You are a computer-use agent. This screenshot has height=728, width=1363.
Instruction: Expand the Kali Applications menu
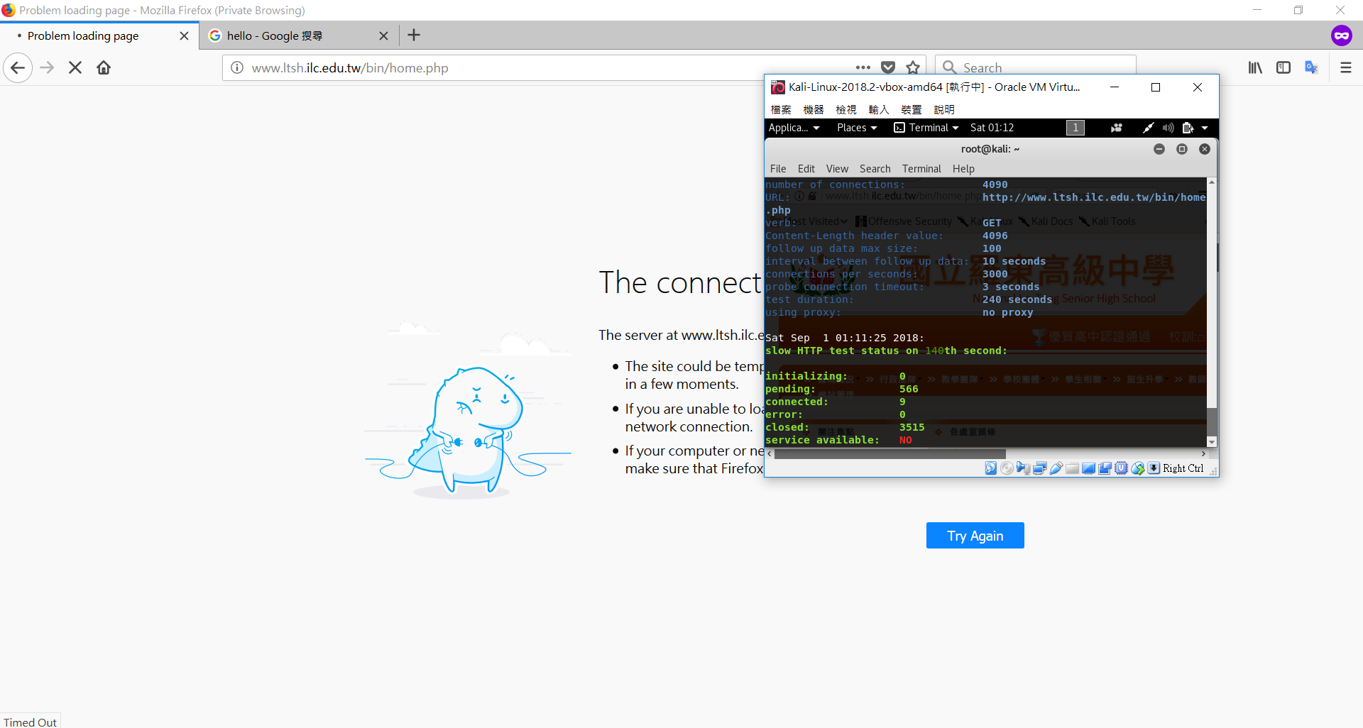[x=794, y=128]
